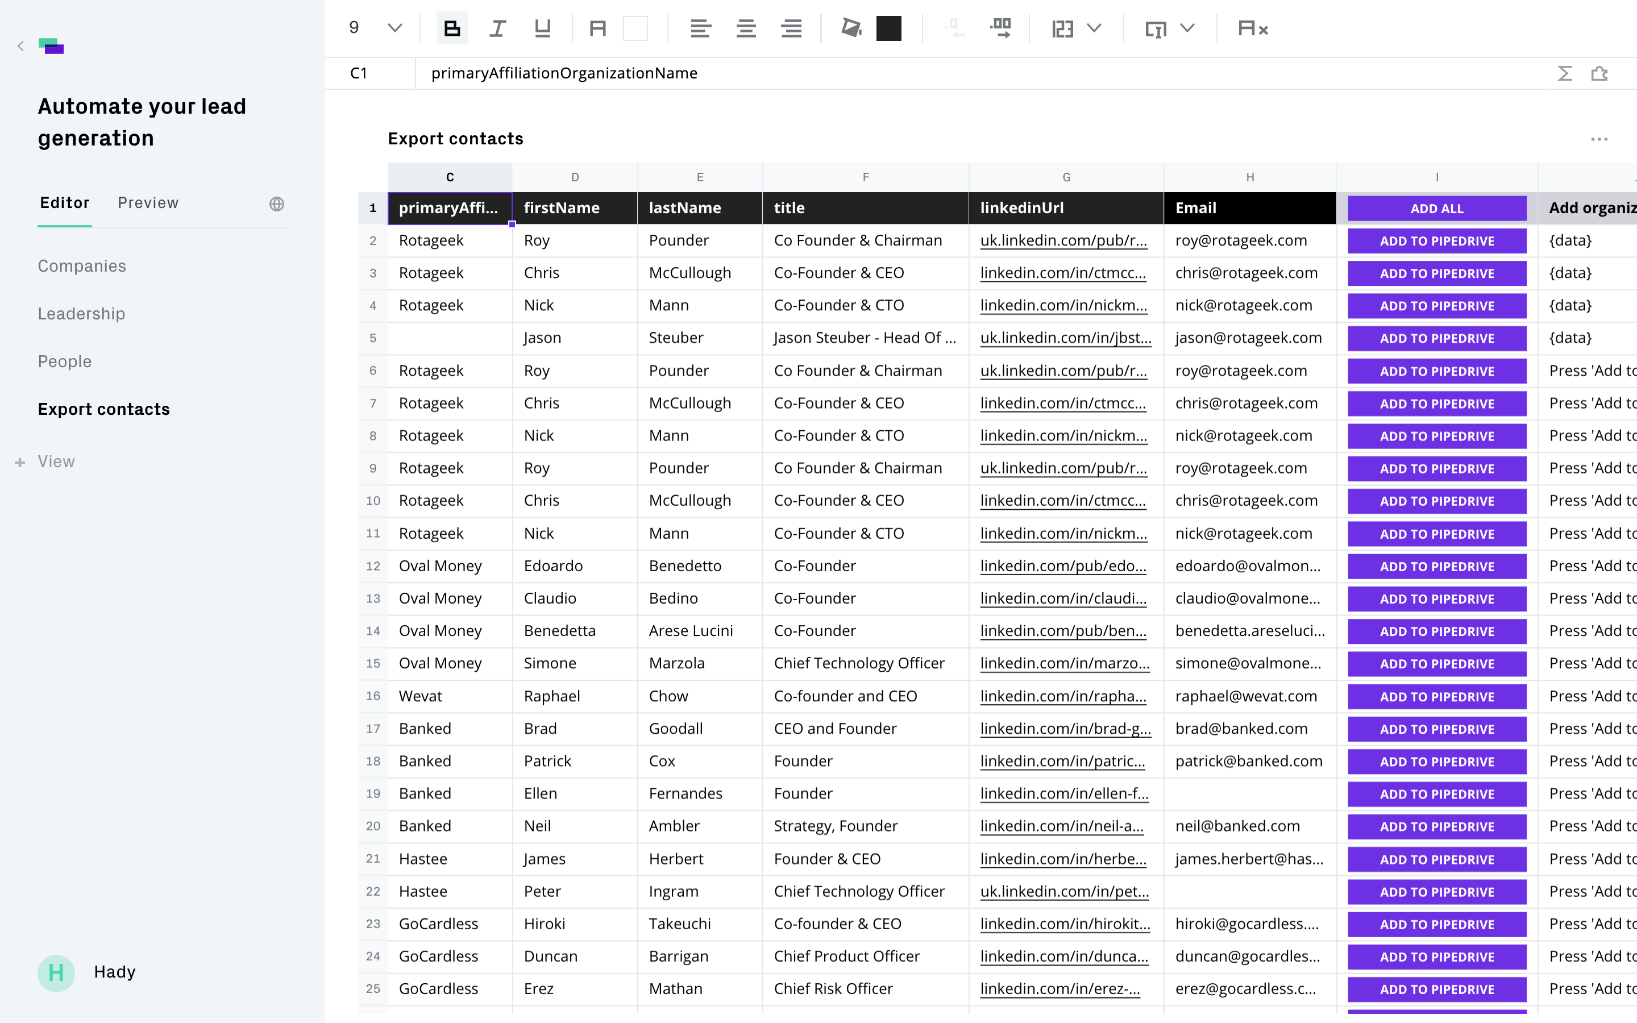Click ADD TO PIPEDRIVE for Ellen Fernandes
This screenshot has height=1023, width=1637.
point(1437,795)
